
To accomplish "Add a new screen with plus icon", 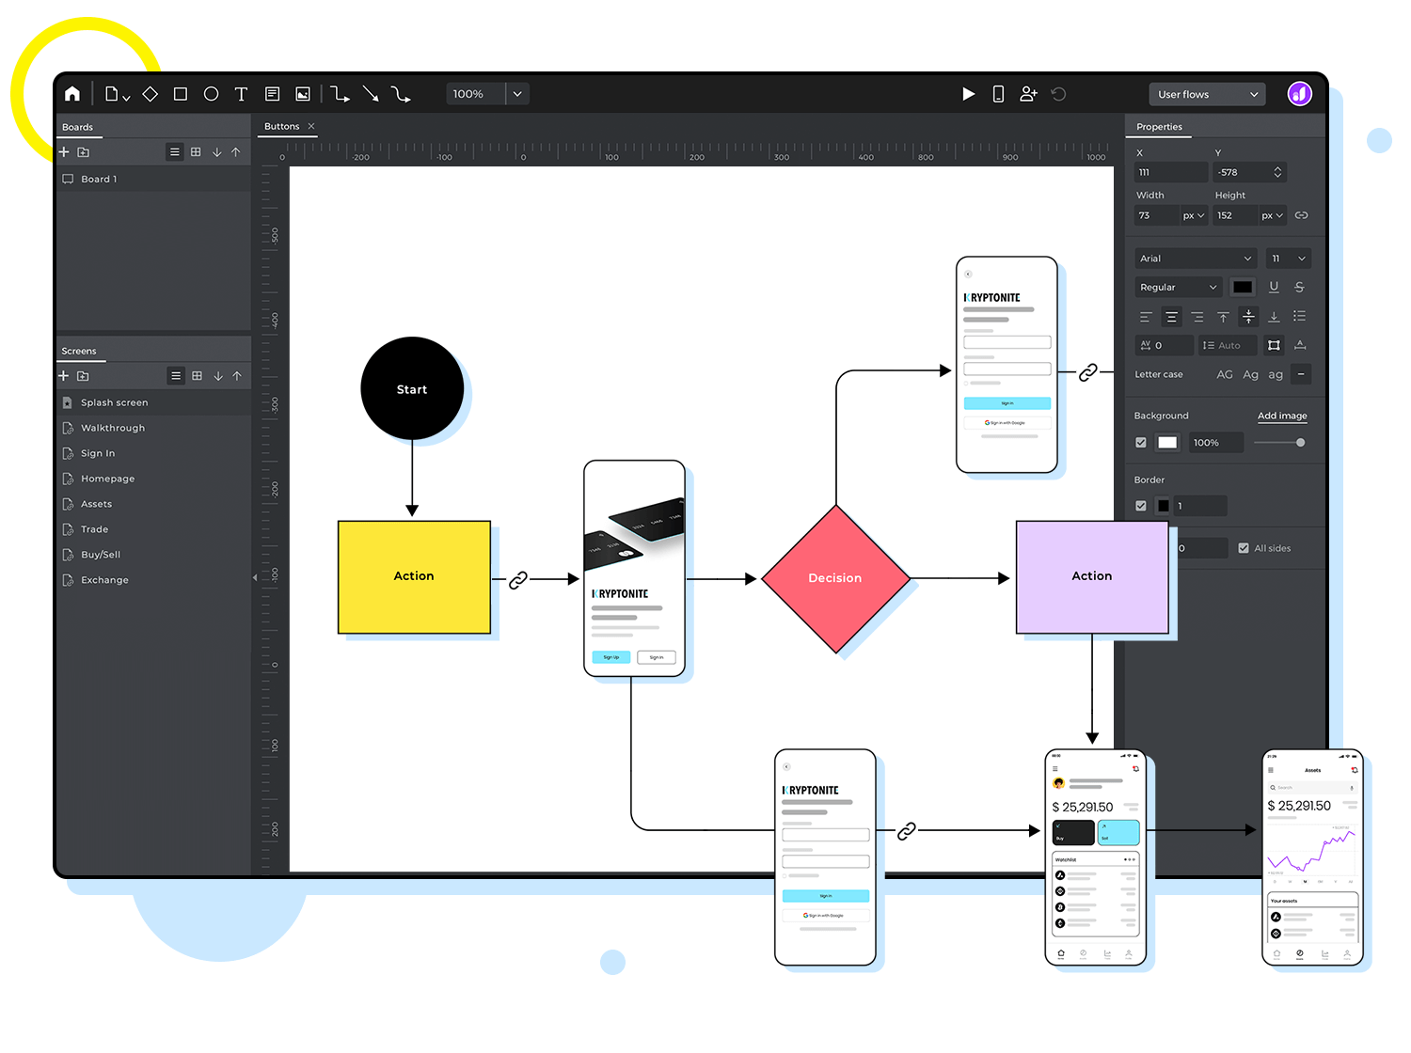I will [64, 375].
